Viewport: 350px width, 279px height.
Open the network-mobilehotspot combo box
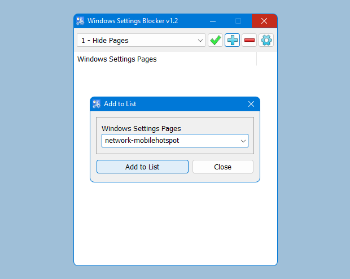pyautogui.click(x=169, y=141)
